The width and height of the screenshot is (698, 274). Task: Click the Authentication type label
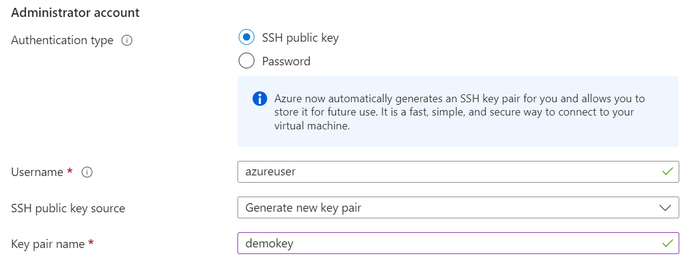(62, 41)
